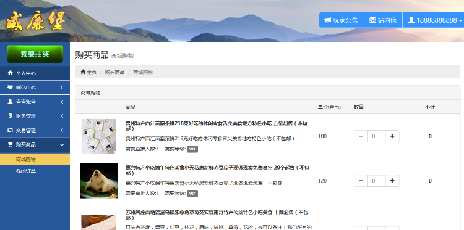Click the user icon beside 18888888888
This screenshot has width=464, height=230.
point(411,20)
